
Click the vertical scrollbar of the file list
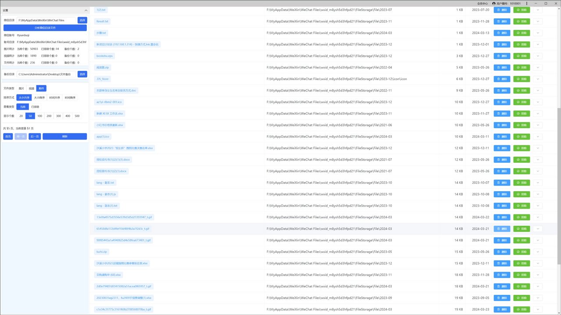558,175
